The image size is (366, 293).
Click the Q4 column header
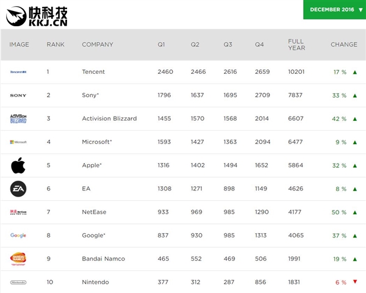tap(259, 45)
